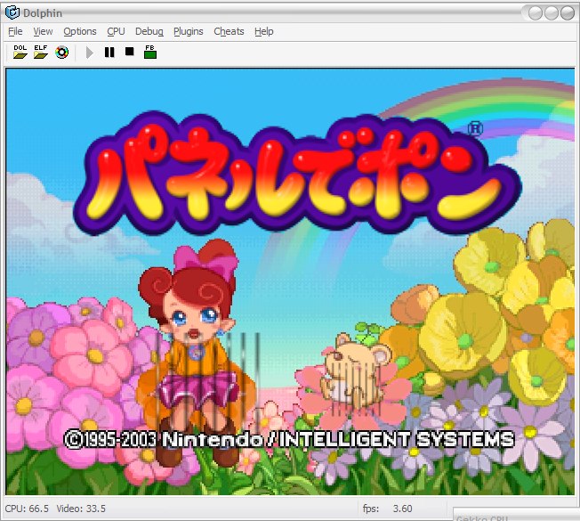Viewport: 580px width, 521px height.
Task: Click the FB framebuffer icon
Action: [x=150, y=52]
